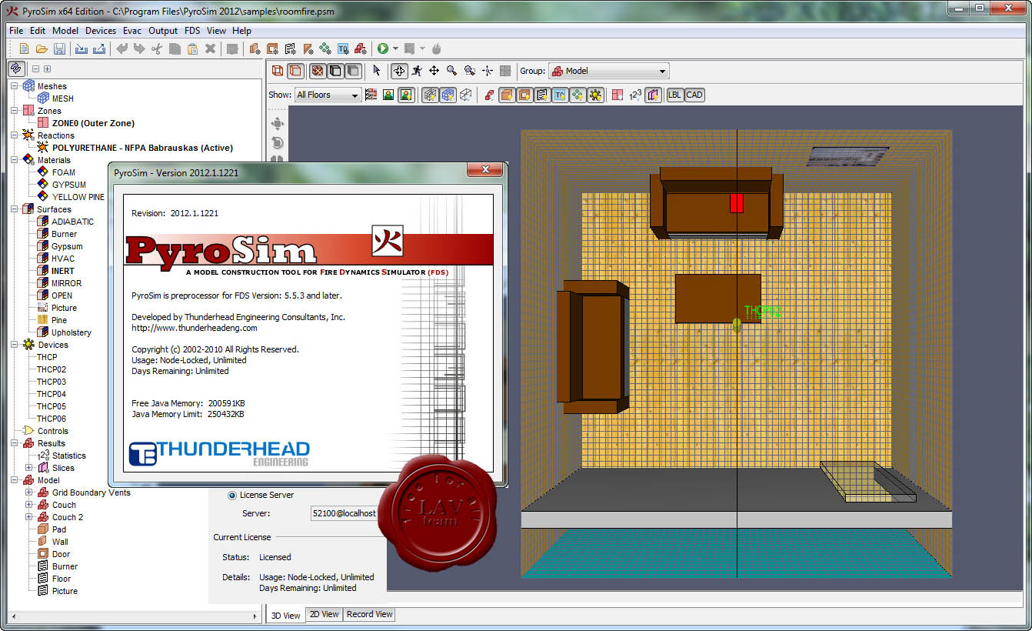1032x631 pixels.
Task: Expand the Couch 2 tree node
Action: tap(29, 517)
